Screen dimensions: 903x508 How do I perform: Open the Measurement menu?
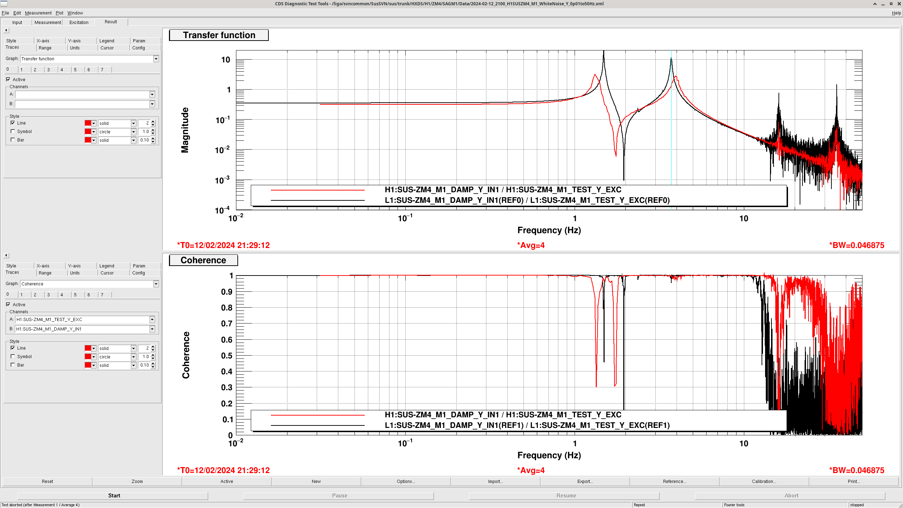[38, 13]
